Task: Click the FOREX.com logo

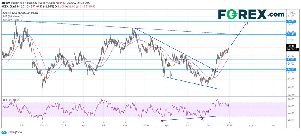Action: point(251,14)
